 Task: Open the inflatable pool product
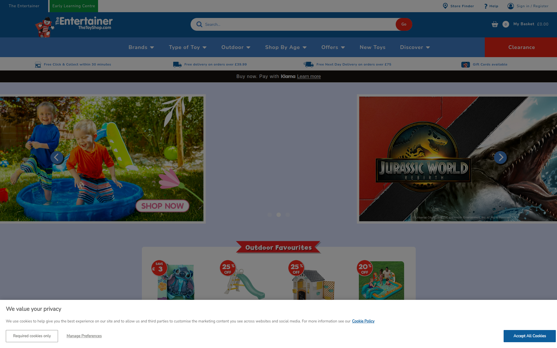(x=381, y=280)
